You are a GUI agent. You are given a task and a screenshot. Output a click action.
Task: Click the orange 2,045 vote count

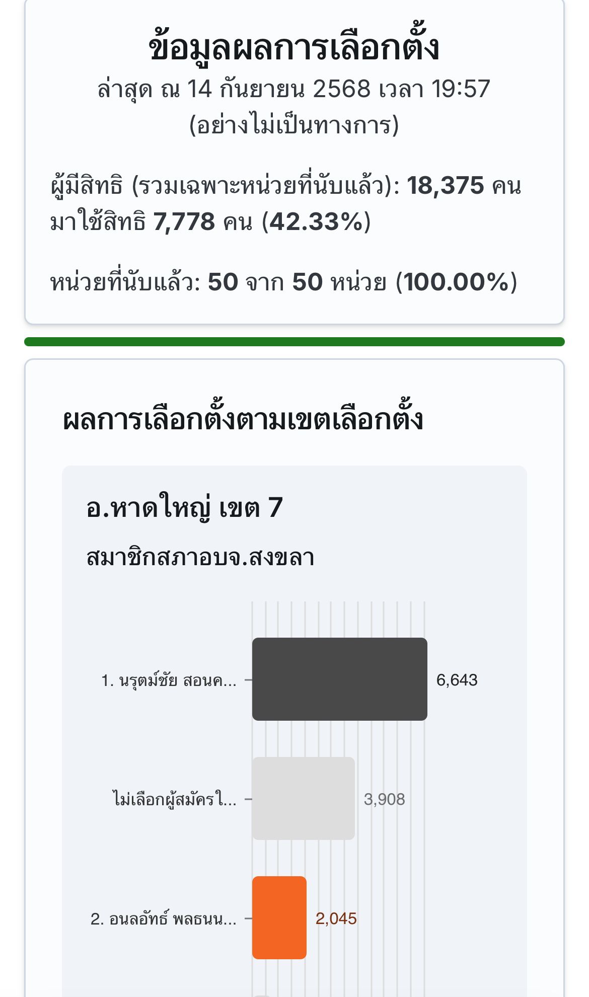click(336, 918)
